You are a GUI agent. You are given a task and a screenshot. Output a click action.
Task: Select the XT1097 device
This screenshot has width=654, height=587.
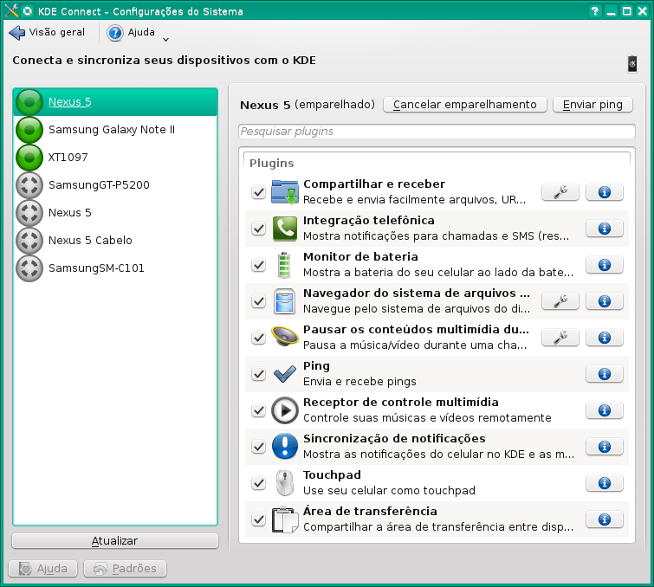(x=115, y=158)
